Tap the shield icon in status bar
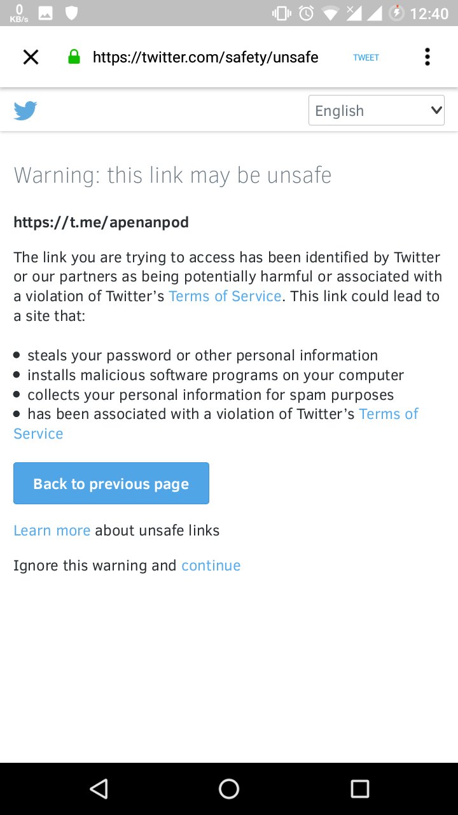This screenshot has width=458, height=815. 71,13
